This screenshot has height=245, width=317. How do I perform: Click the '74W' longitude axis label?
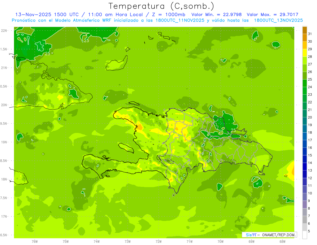point(97,242)
